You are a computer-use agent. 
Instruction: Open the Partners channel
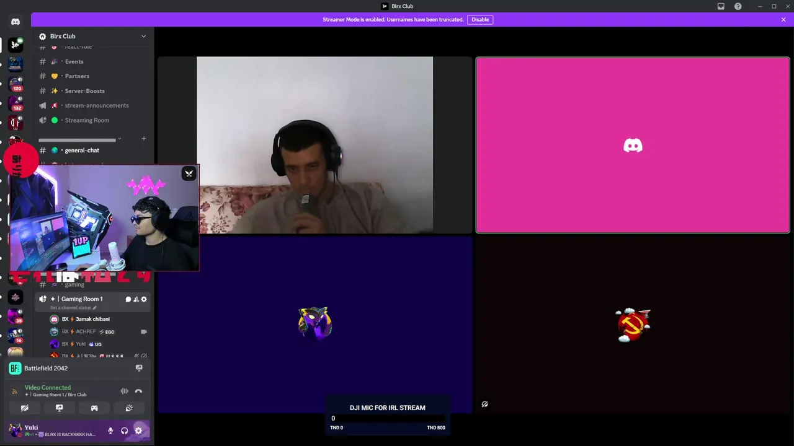pos(92,76)
